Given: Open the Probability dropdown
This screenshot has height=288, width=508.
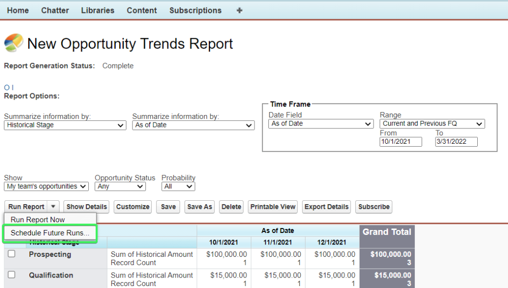Looking at the screenshot, I should 178,186.
